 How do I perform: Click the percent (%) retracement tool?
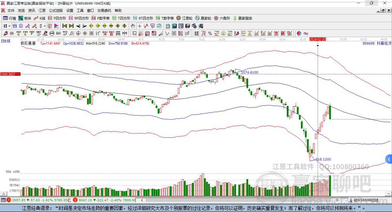(x=210, y=34)
